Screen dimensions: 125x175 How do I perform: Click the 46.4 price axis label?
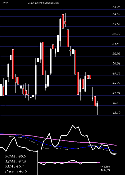pyautogui.click(x=115, y=103)
